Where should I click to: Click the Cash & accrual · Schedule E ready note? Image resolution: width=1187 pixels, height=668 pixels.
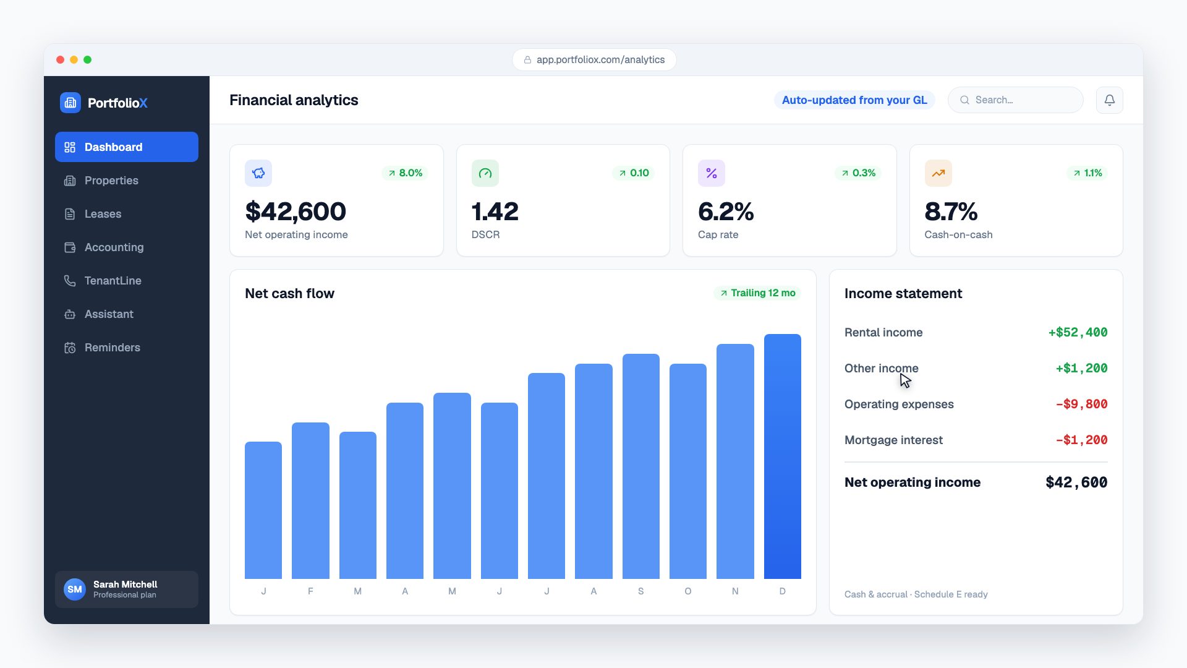pos(916,594)
